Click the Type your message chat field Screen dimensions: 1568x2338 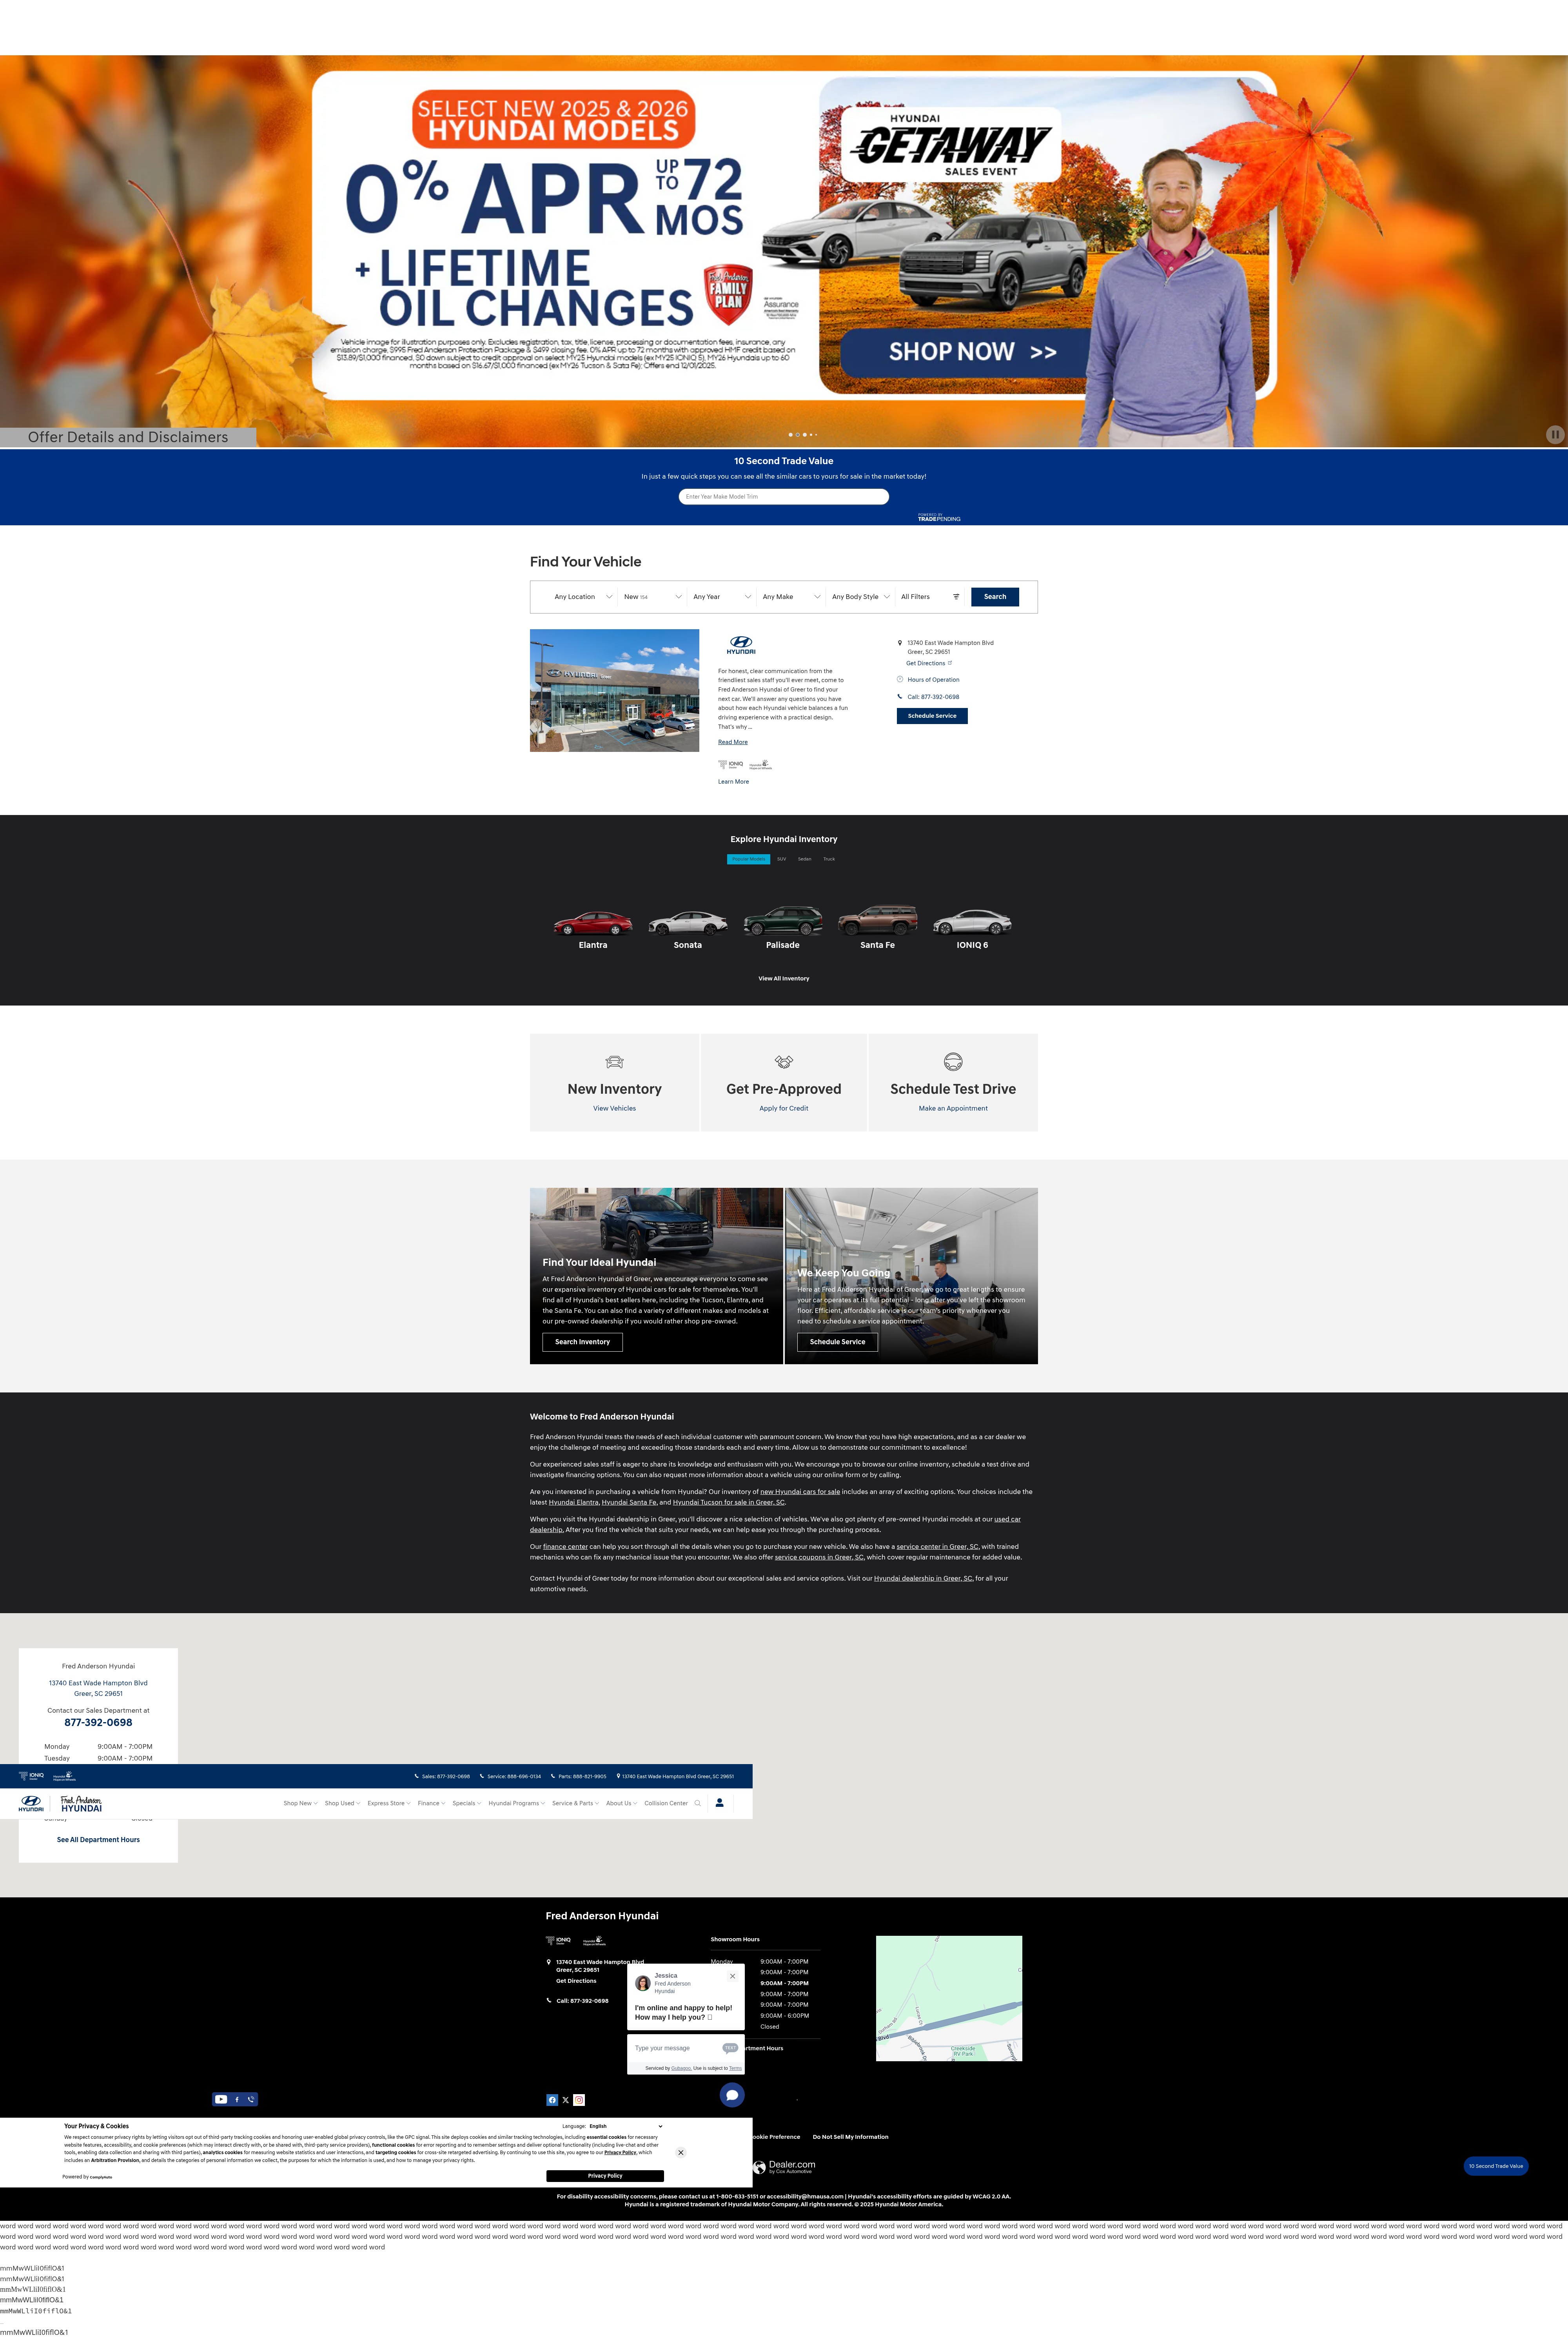[675, 2048]
